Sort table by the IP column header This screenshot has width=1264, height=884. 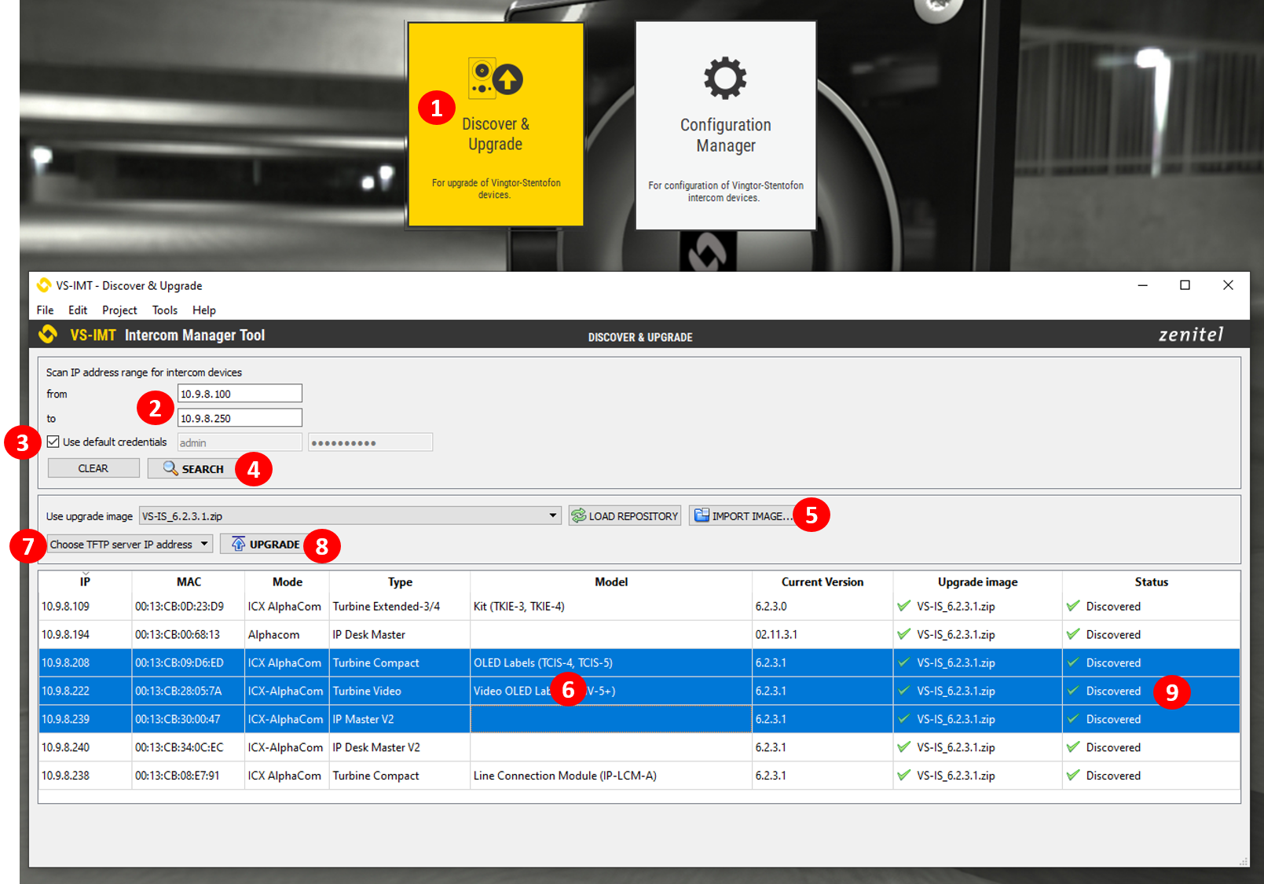[x=85, y=581]
